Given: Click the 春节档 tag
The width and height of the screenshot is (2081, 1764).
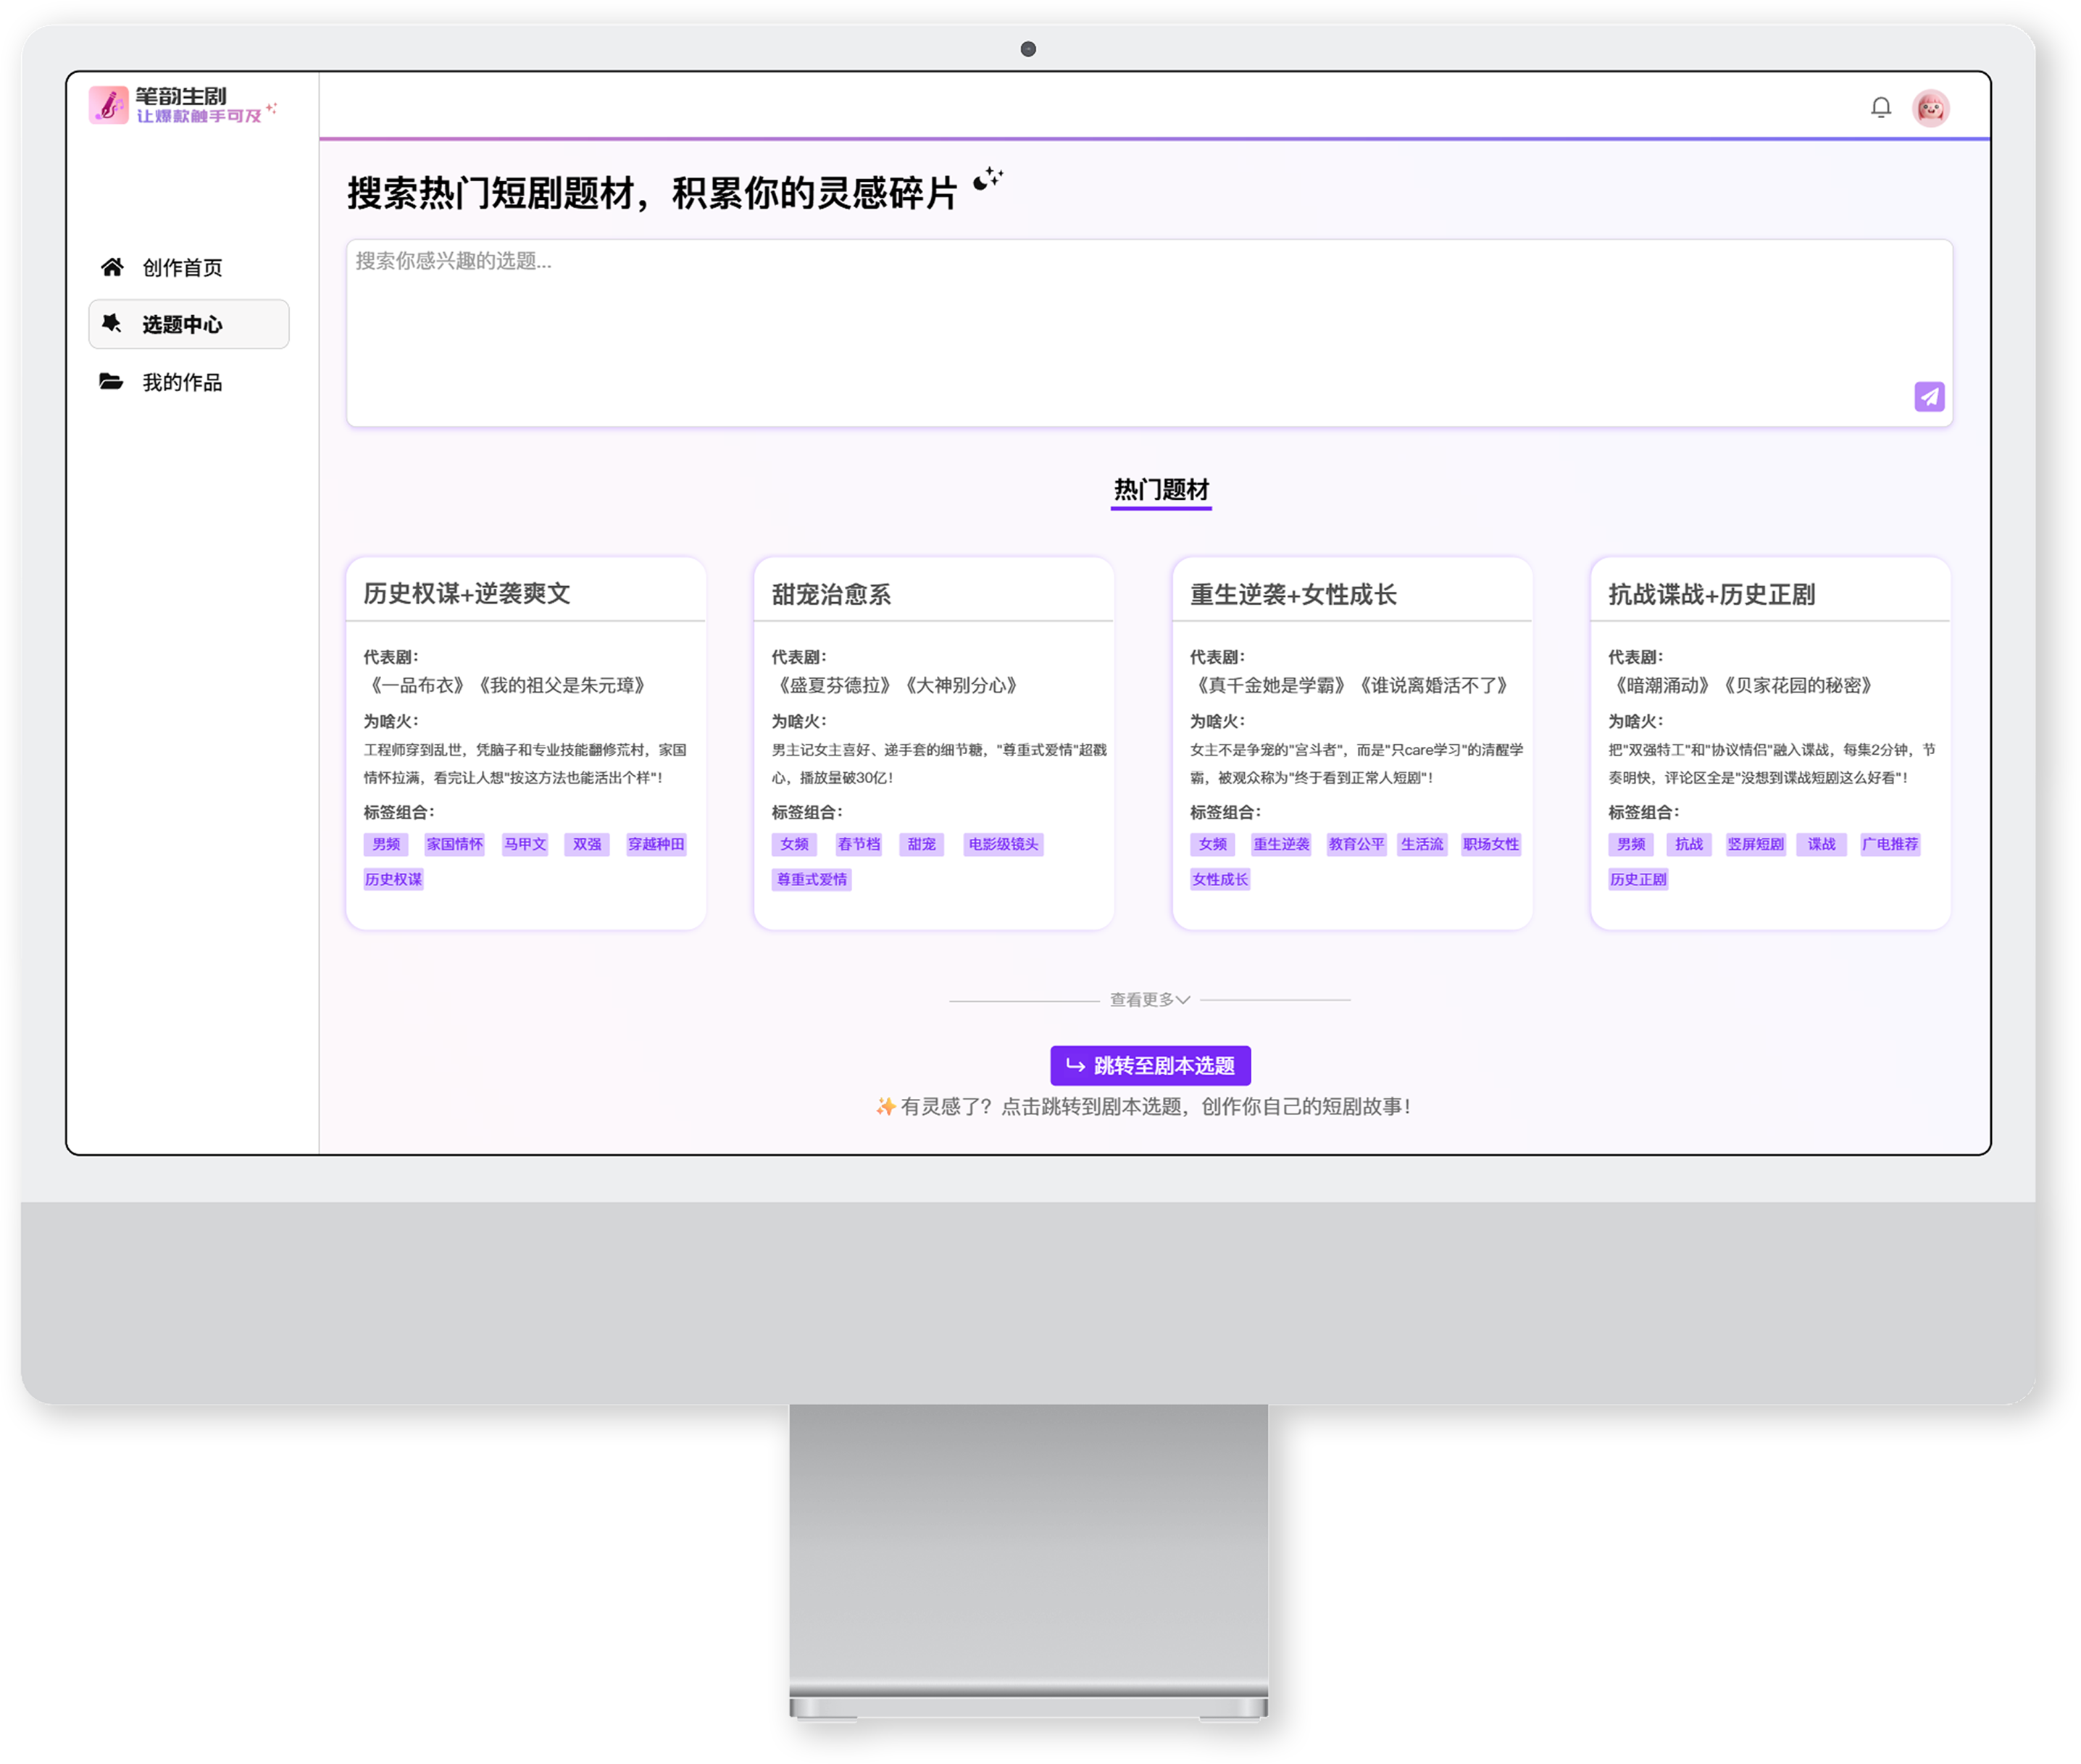Looking at the screenshot, I should [859, 844].
